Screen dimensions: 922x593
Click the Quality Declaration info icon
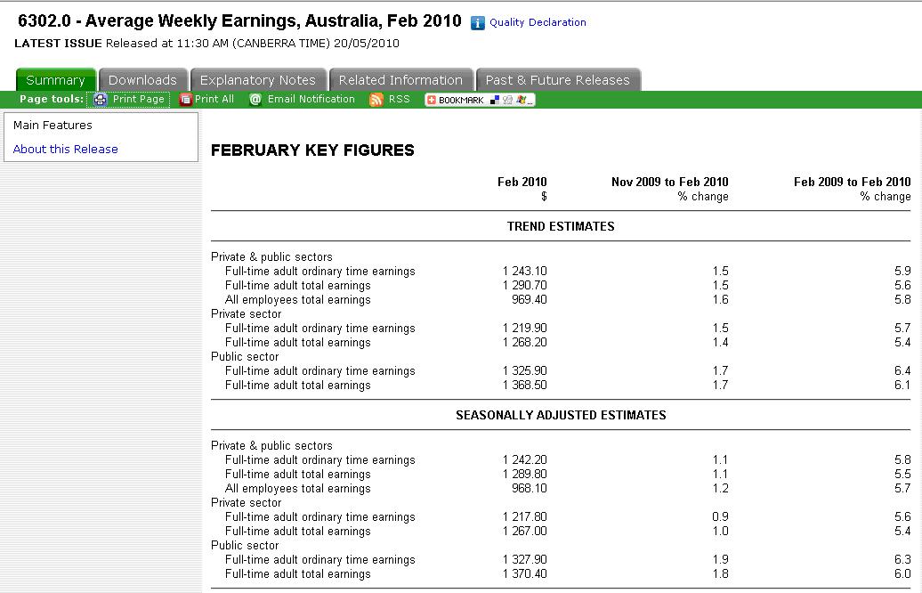477,23
